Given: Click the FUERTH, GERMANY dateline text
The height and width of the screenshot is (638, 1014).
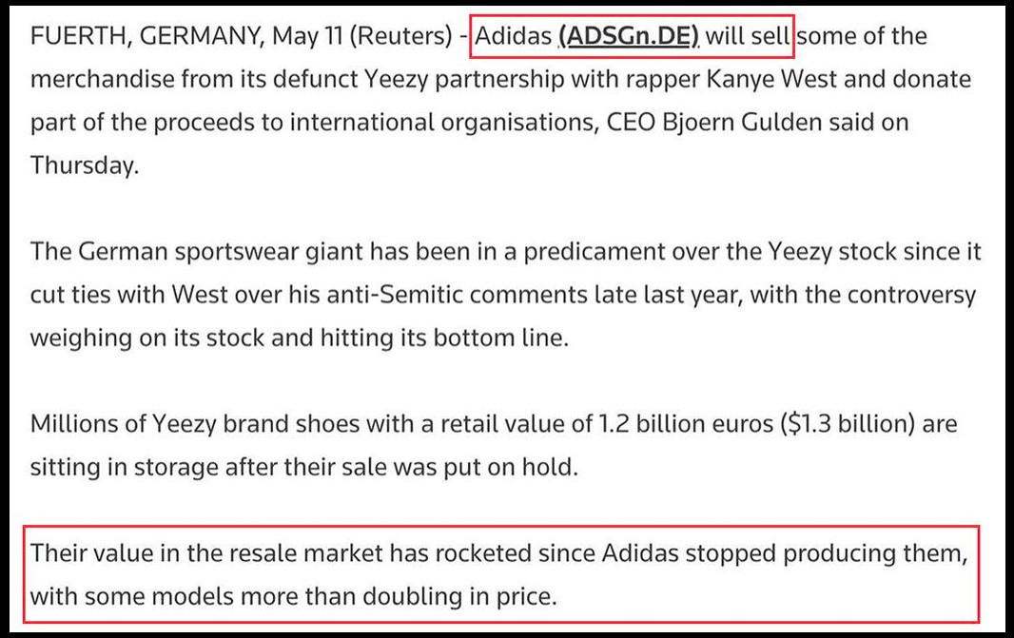Looking at the screenshot, I should pyautogui.click(x=146, y=36).
